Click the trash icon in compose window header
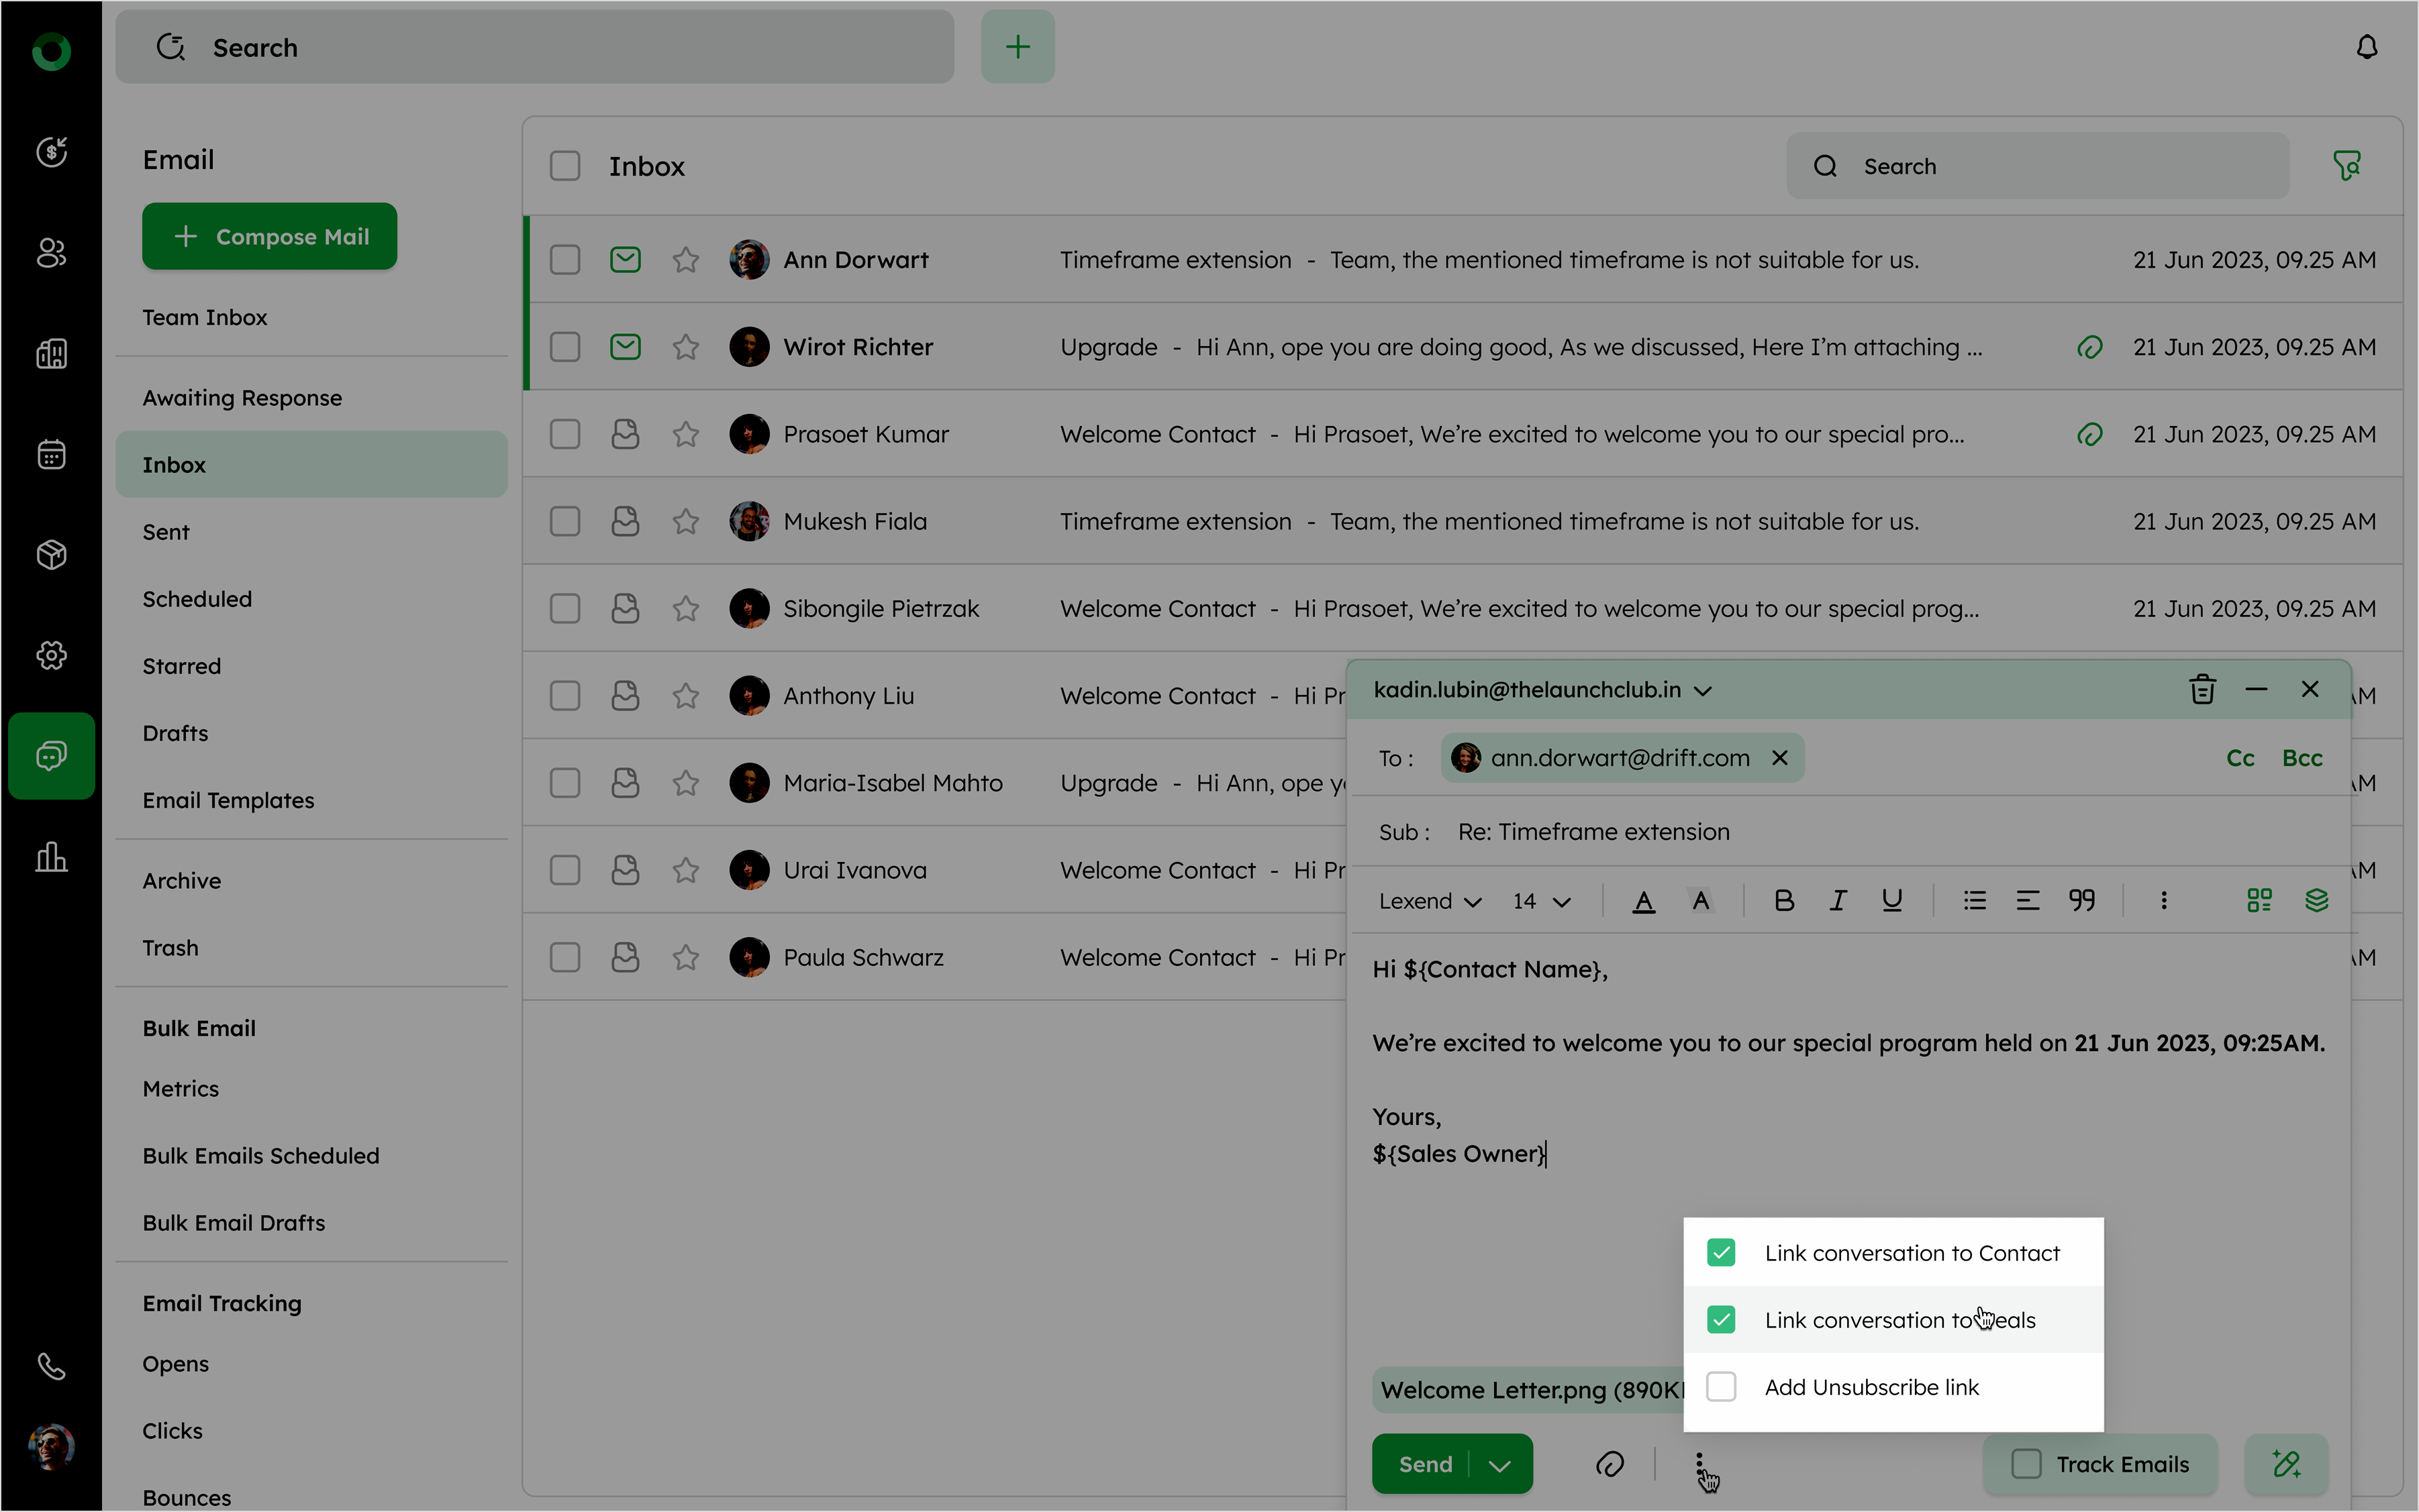The image size is (2419, 1512). tap(2202, 690)
